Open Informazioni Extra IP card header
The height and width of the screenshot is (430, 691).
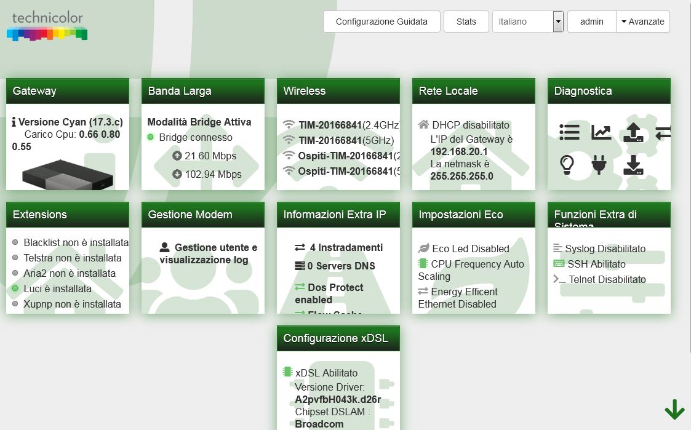338,215
